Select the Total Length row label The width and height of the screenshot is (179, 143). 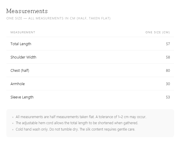click(21, 44)
